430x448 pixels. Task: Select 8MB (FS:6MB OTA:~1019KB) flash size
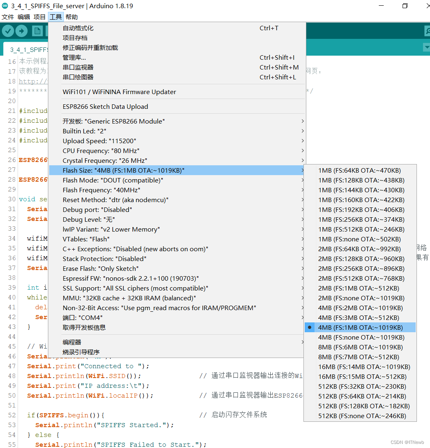click(x=360, y=347)
